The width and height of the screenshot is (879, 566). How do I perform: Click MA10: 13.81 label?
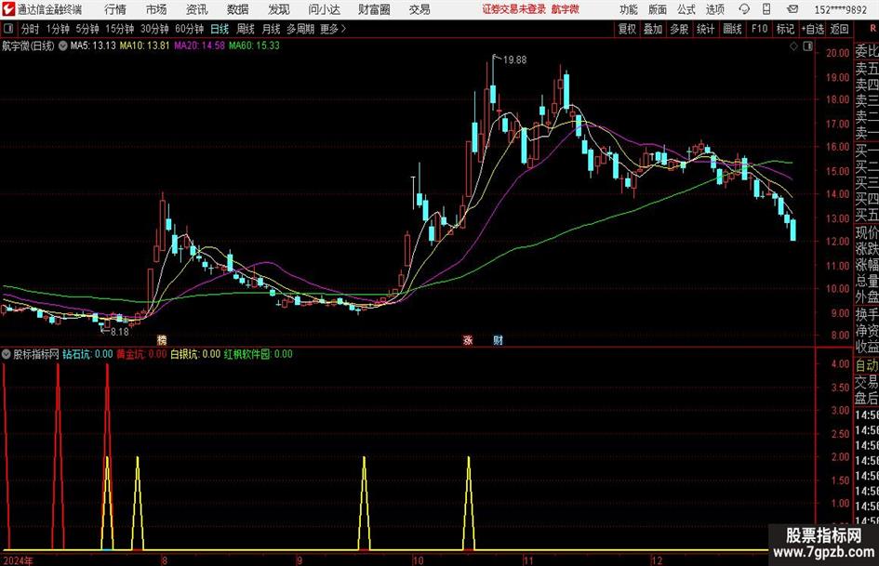(144, 46)
